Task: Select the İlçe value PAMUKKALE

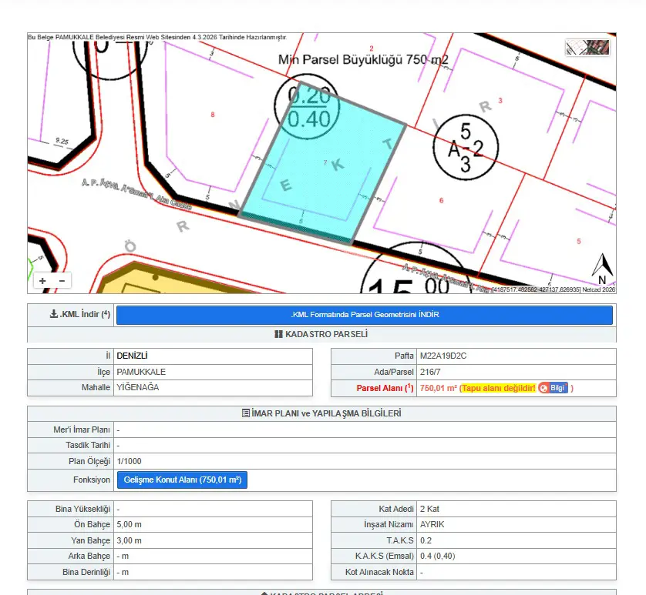Action: [141, 372]
